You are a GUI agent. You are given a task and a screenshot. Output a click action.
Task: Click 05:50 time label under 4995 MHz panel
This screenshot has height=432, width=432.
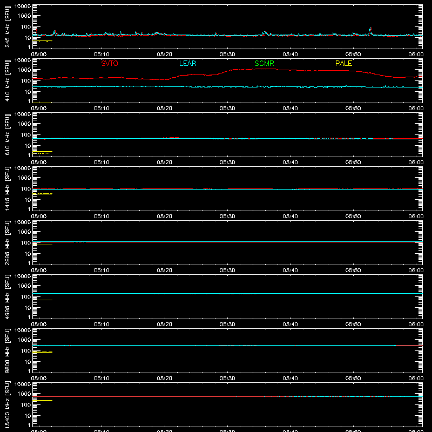point(353,325)
